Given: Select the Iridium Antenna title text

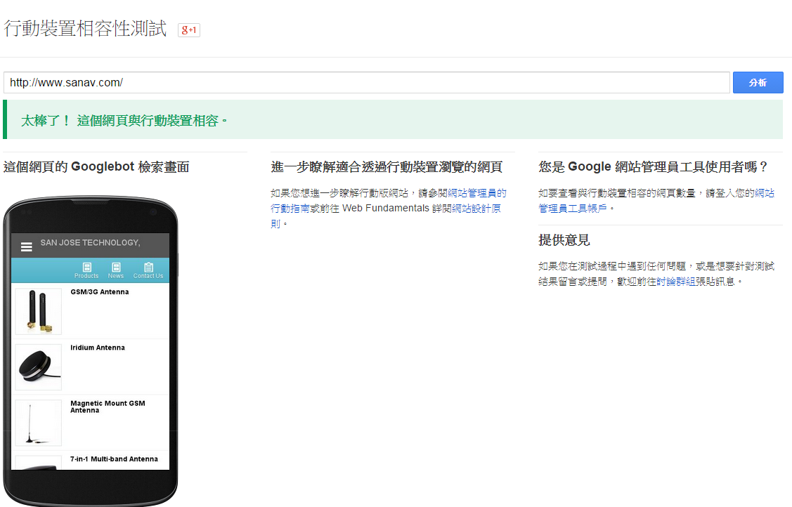Looking at the screenshot, I should (x=98, y=348).
